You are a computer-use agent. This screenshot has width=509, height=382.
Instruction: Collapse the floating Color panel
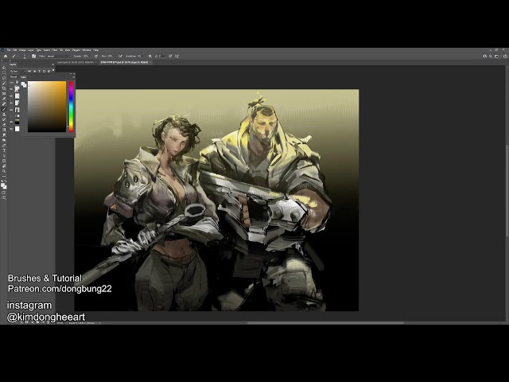pyautogui.click(x=71, y=74)
